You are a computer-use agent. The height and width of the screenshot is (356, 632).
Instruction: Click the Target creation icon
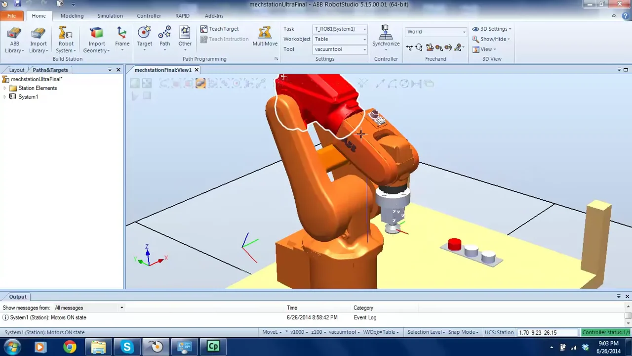pos(144,35)
